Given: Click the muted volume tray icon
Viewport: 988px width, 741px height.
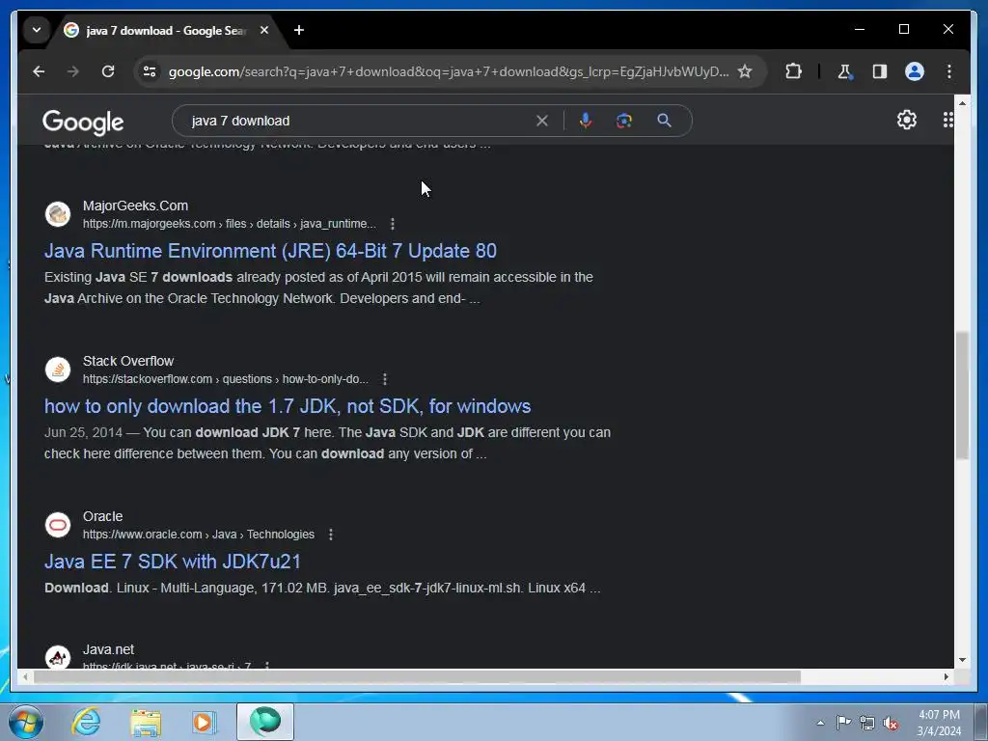Looking at the screenshot, I should [x=891, y=723].
